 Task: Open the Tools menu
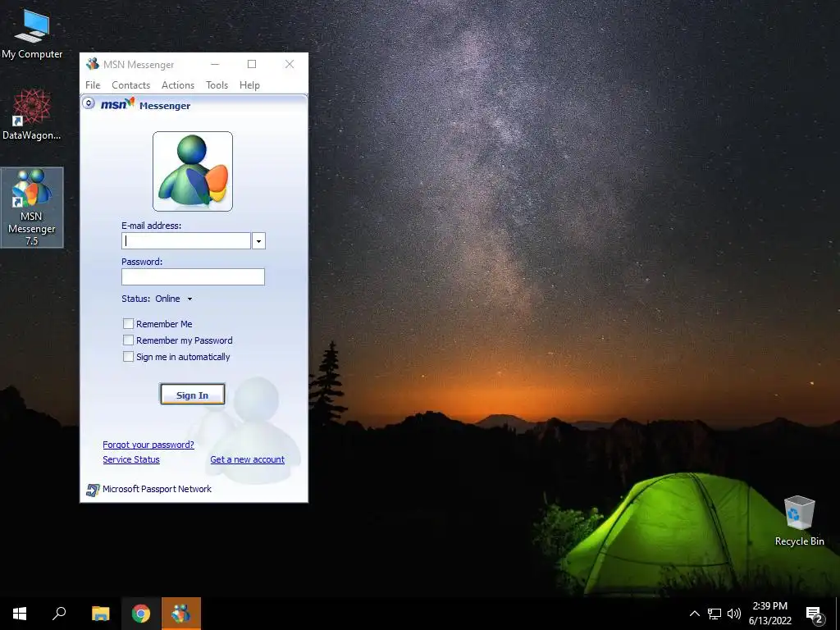(217, 85)
